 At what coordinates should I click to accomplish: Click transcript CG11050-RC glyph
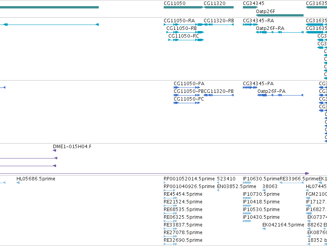click(186, 40)
